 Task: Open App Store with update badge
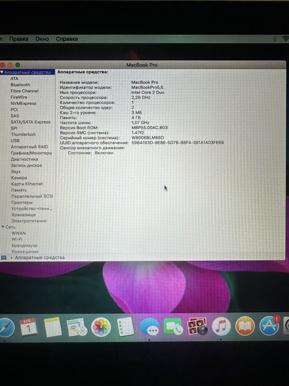[270, 326]
